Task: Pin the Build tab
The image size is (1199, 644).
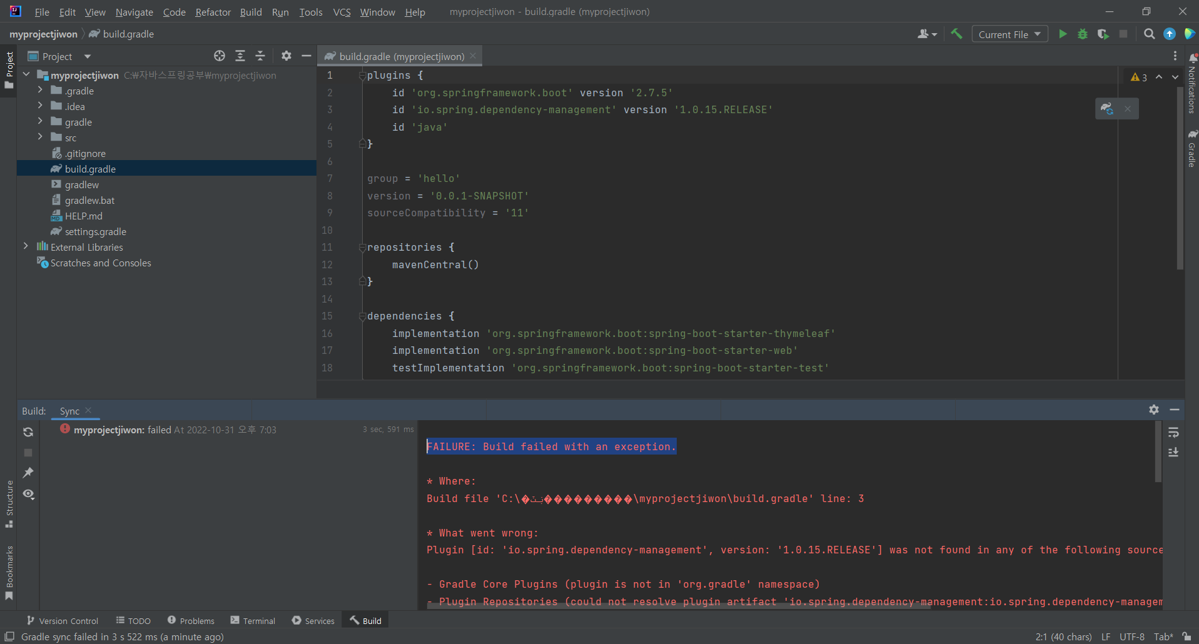Action: pyautogui.click(x=28, y=473)
